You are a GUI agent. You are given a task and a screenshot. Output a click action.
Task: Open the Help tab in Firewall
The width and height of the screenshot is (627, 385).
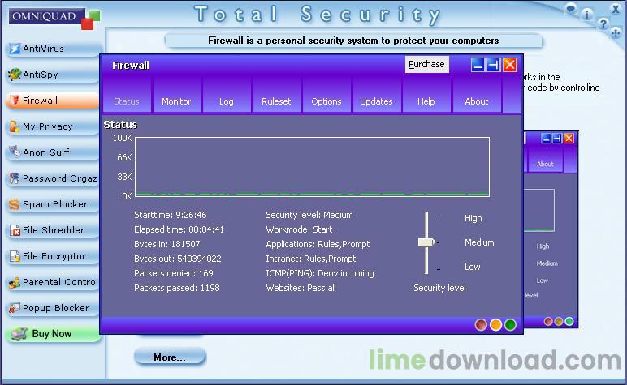[x=426, y=96]
